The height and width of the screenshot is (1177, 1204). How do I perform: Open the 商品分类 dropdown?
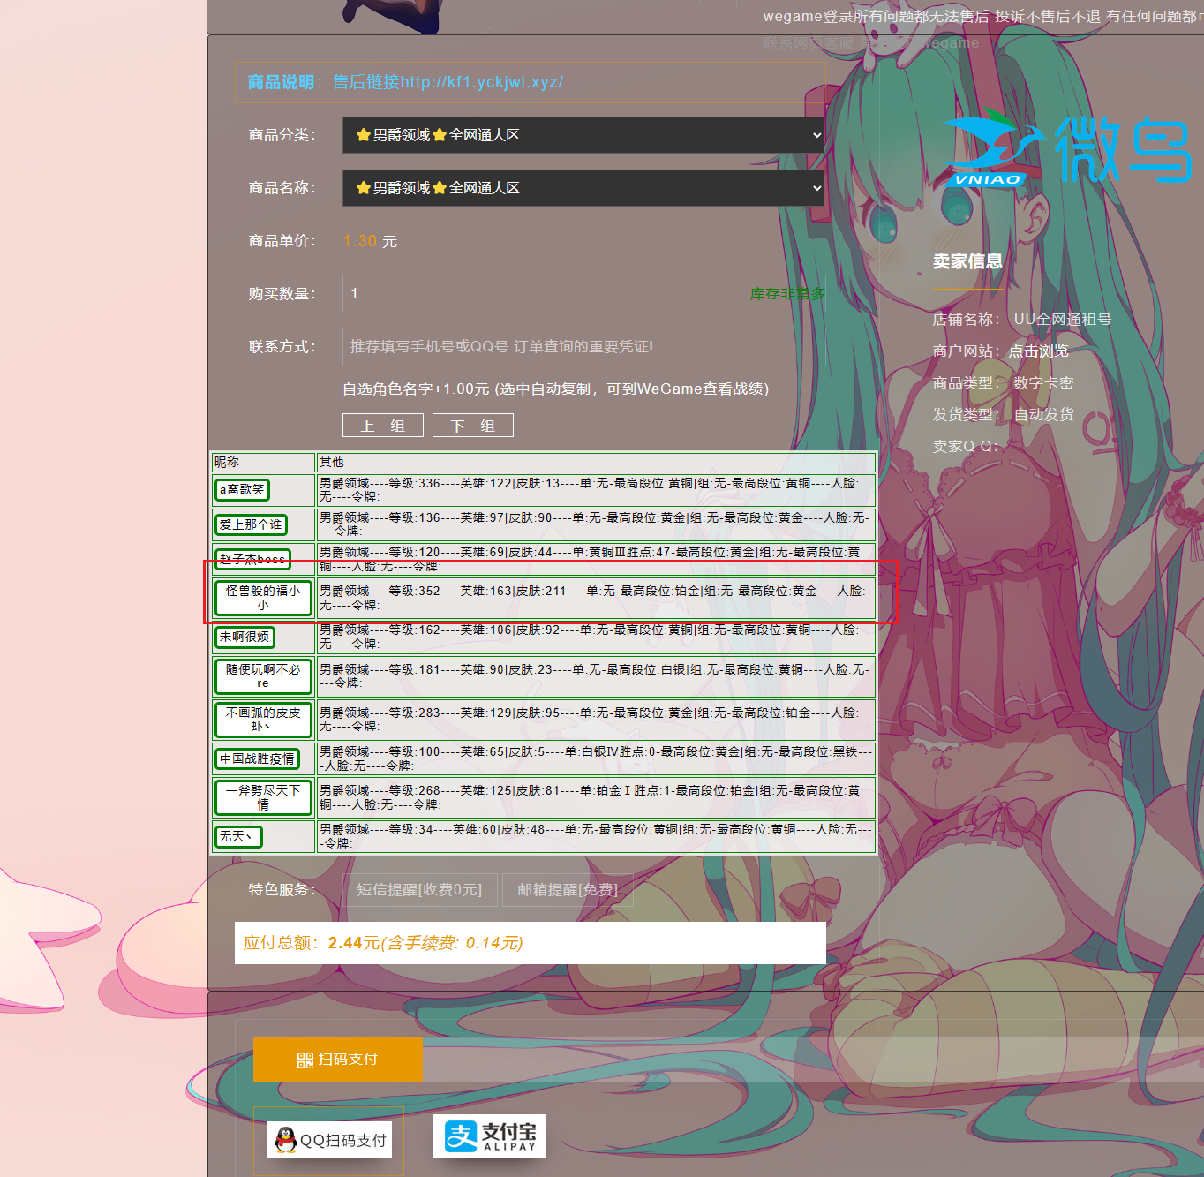pos(583,135)
